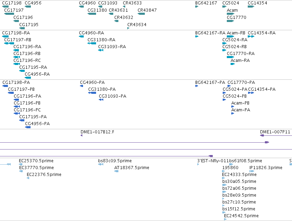Screen dimensions: 292x221
Task: Select transcript CG31380-RA glyph
Action: pos(92,43)
